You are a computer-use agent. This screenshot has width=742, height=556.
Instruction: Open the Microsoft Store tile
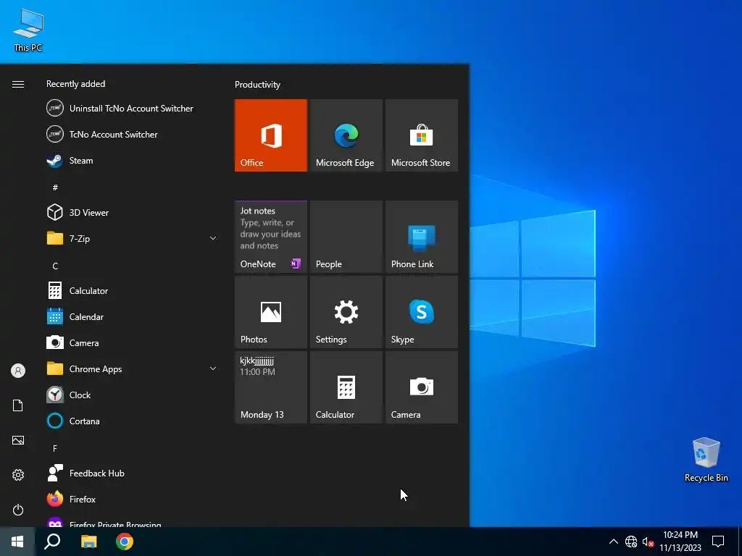coord(421,135)
